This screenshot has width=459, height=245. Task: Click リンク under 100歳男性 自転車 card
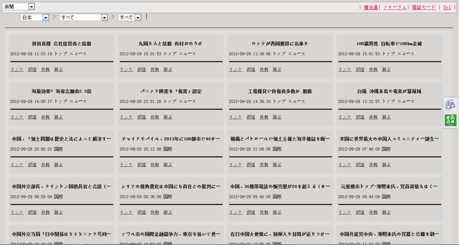pos(344,69)
